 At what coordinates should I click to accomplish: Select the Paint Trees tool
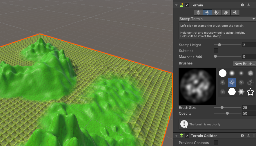(x=217, y=12)
